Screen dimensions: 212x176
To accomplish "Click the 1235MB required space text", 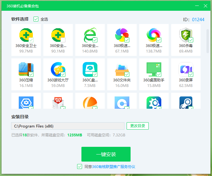I will [x=75, y=135].
